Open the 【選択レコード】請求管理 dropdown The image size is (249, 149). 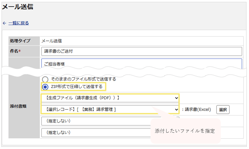[x=110, y=110]
